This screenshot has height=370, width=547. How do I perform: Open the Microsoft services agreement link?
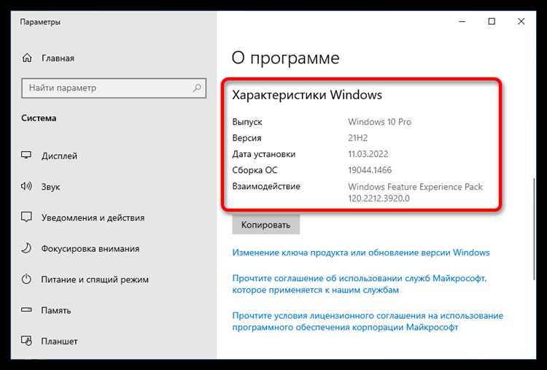tap(360, 284)
